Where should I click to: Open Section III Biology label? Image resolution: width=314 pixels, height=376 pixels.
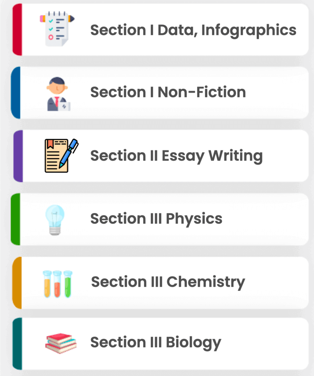(156, 343)
